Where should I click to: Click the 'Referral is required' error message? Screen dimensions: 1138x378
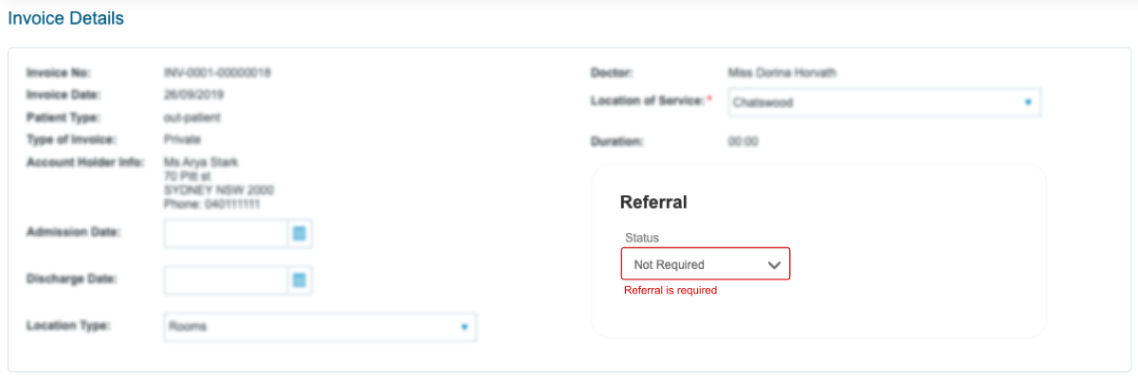670,291
